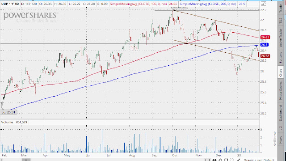Click the O: 26.35 open value
This screenshot has height=161, width=286.
pyautogui.click(x=45, y=4)
